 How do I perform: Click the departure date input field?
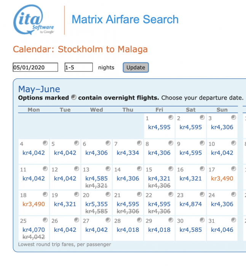pos(35,67)
